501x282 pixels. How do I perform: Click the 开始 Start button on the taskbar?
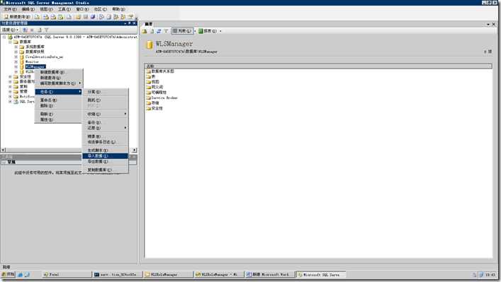[9, 274]
